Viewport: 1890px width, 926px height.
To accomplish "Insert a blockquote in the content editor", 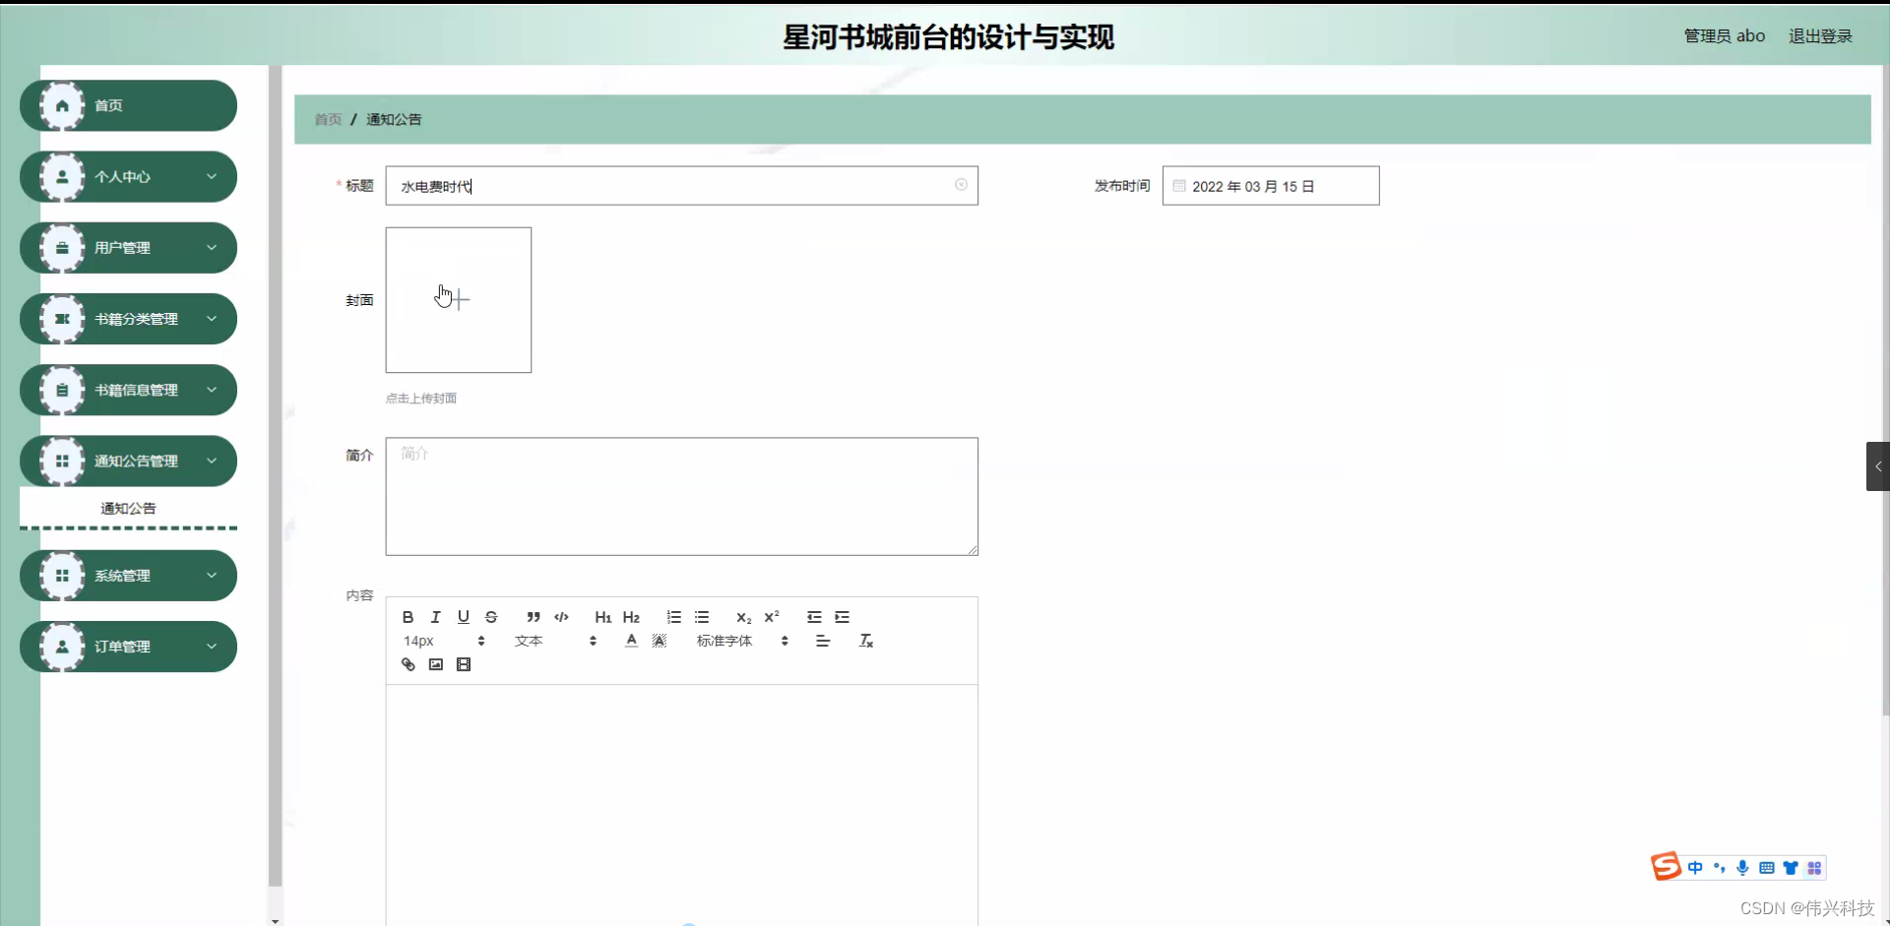I will click(533, 617).
